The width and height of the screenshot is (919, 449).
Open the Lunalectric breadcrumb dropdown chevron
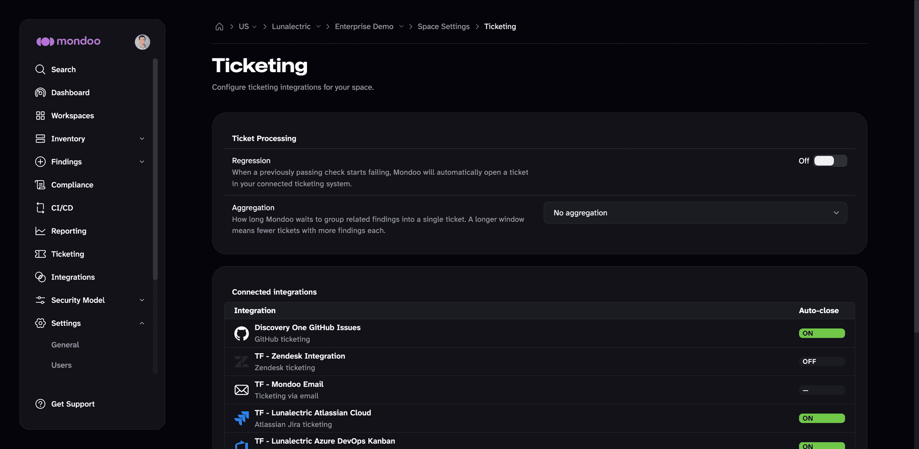click(318, 26)
